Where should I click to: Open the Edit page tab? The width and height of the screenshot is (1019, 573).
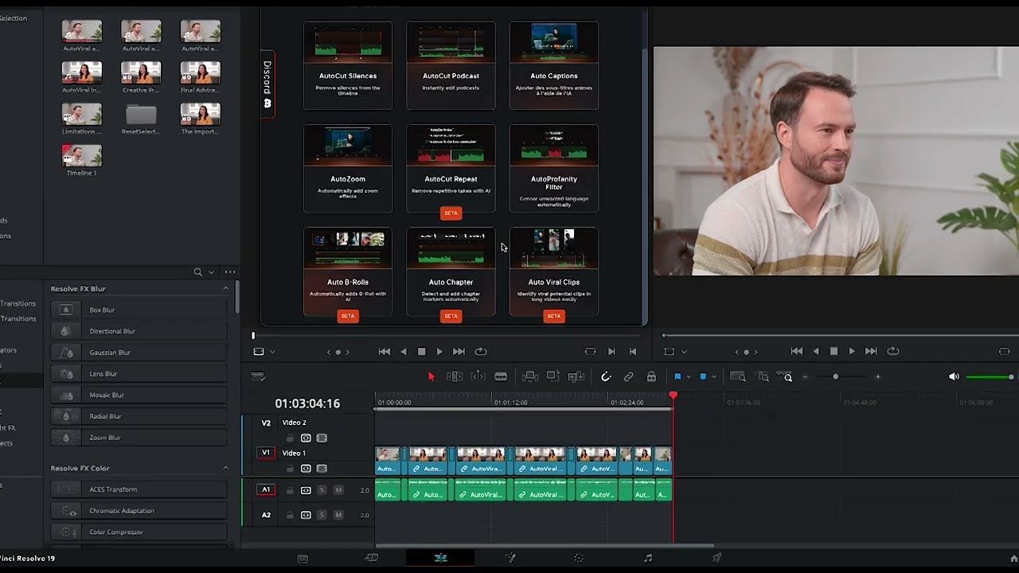(440, 558)
